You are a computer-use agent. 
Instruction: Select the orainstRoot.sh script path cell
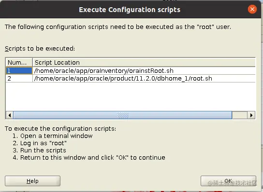click(144, 70)
